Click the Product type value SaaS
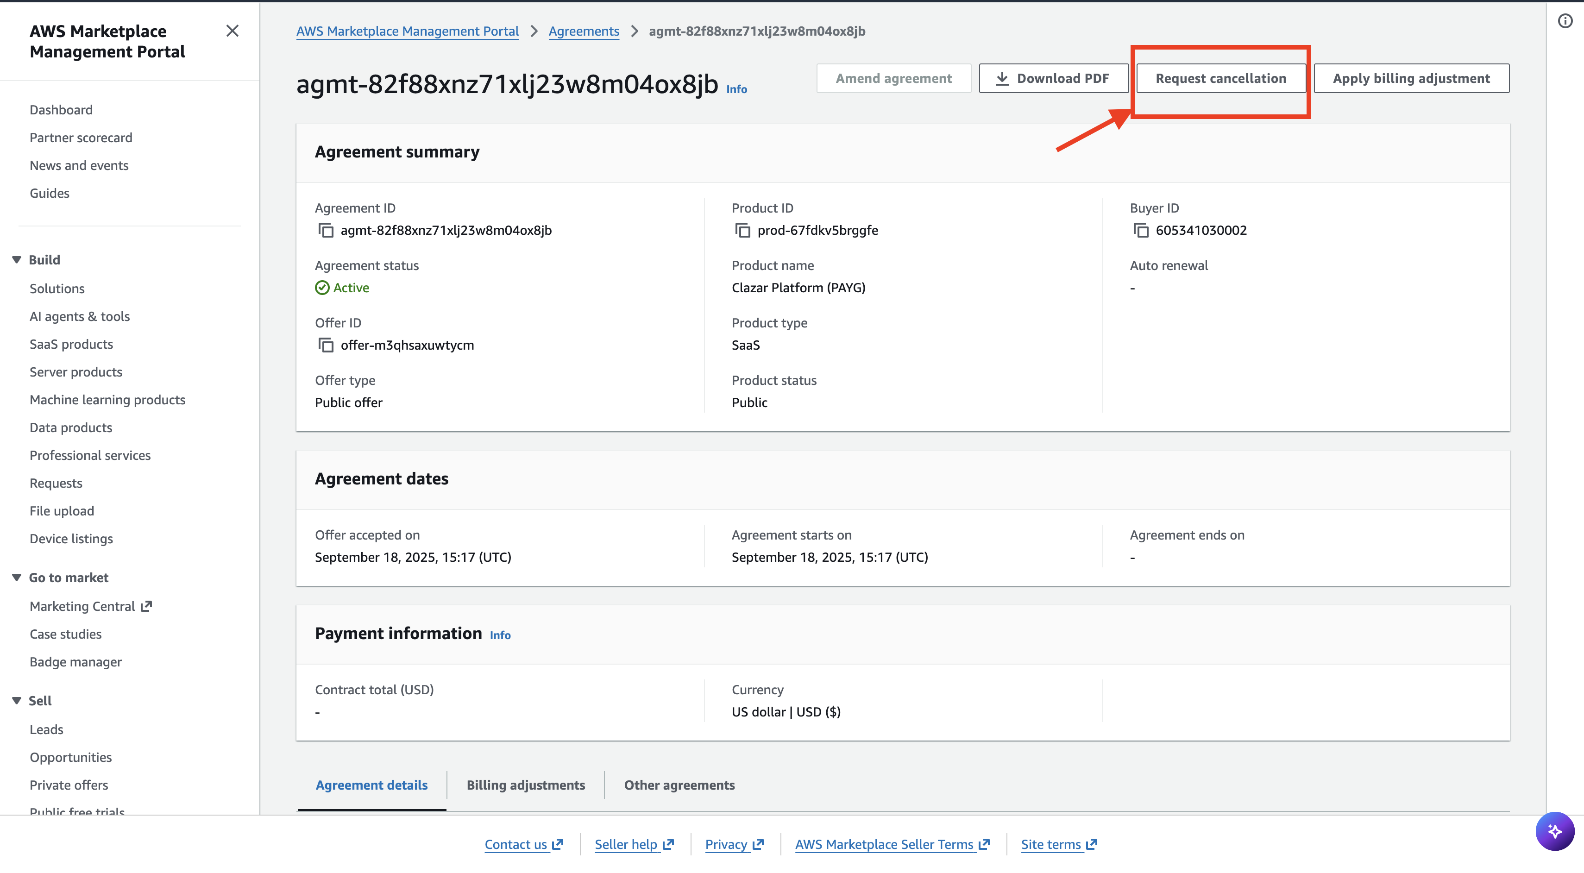Viewport: 1584px width, 873px height. pos(745,345)
